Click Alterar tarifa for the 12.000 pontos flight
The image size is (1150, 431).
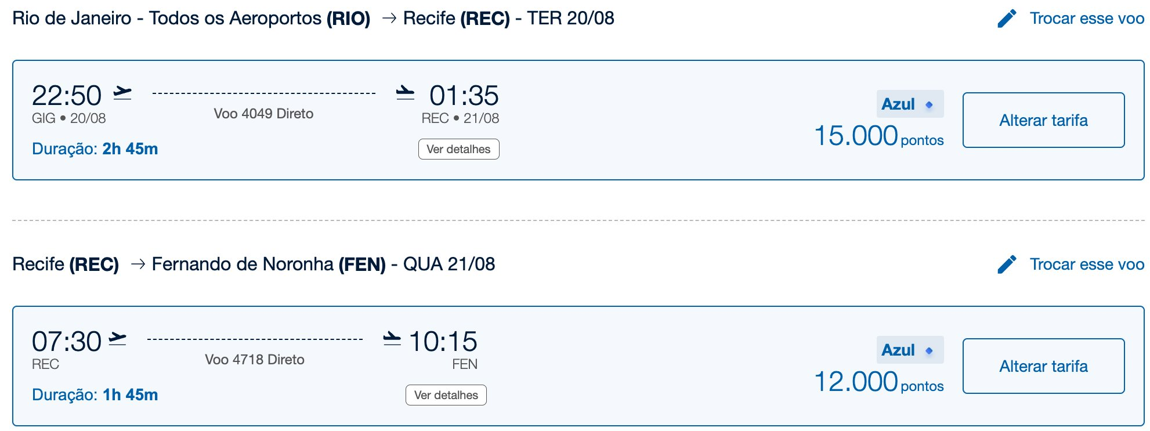[1043, 366]
